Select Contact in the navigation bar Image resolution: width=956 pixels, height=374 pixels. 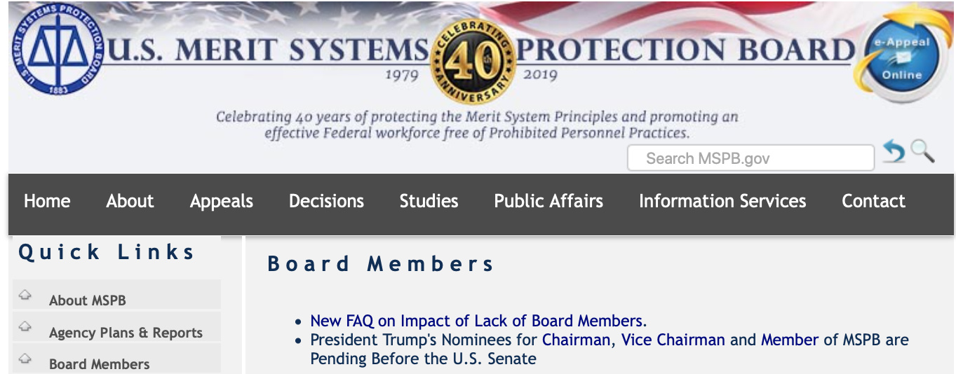tap(873, 202)
